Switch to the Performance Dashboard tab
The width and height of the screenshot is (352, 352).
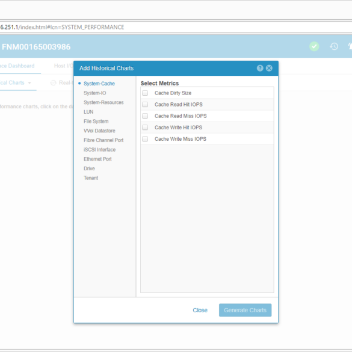click(x=17, y=66)
